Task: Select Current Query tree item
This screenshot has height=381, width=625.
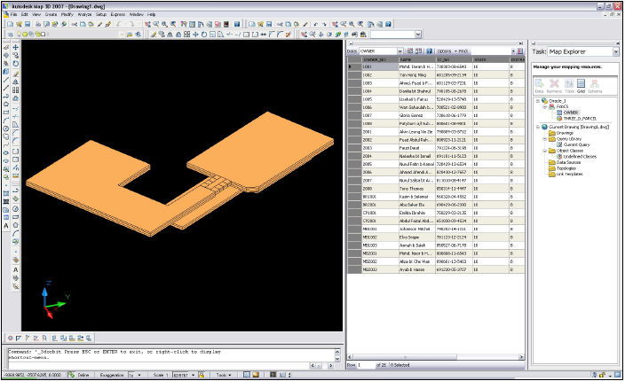Action: coord(576,144)
